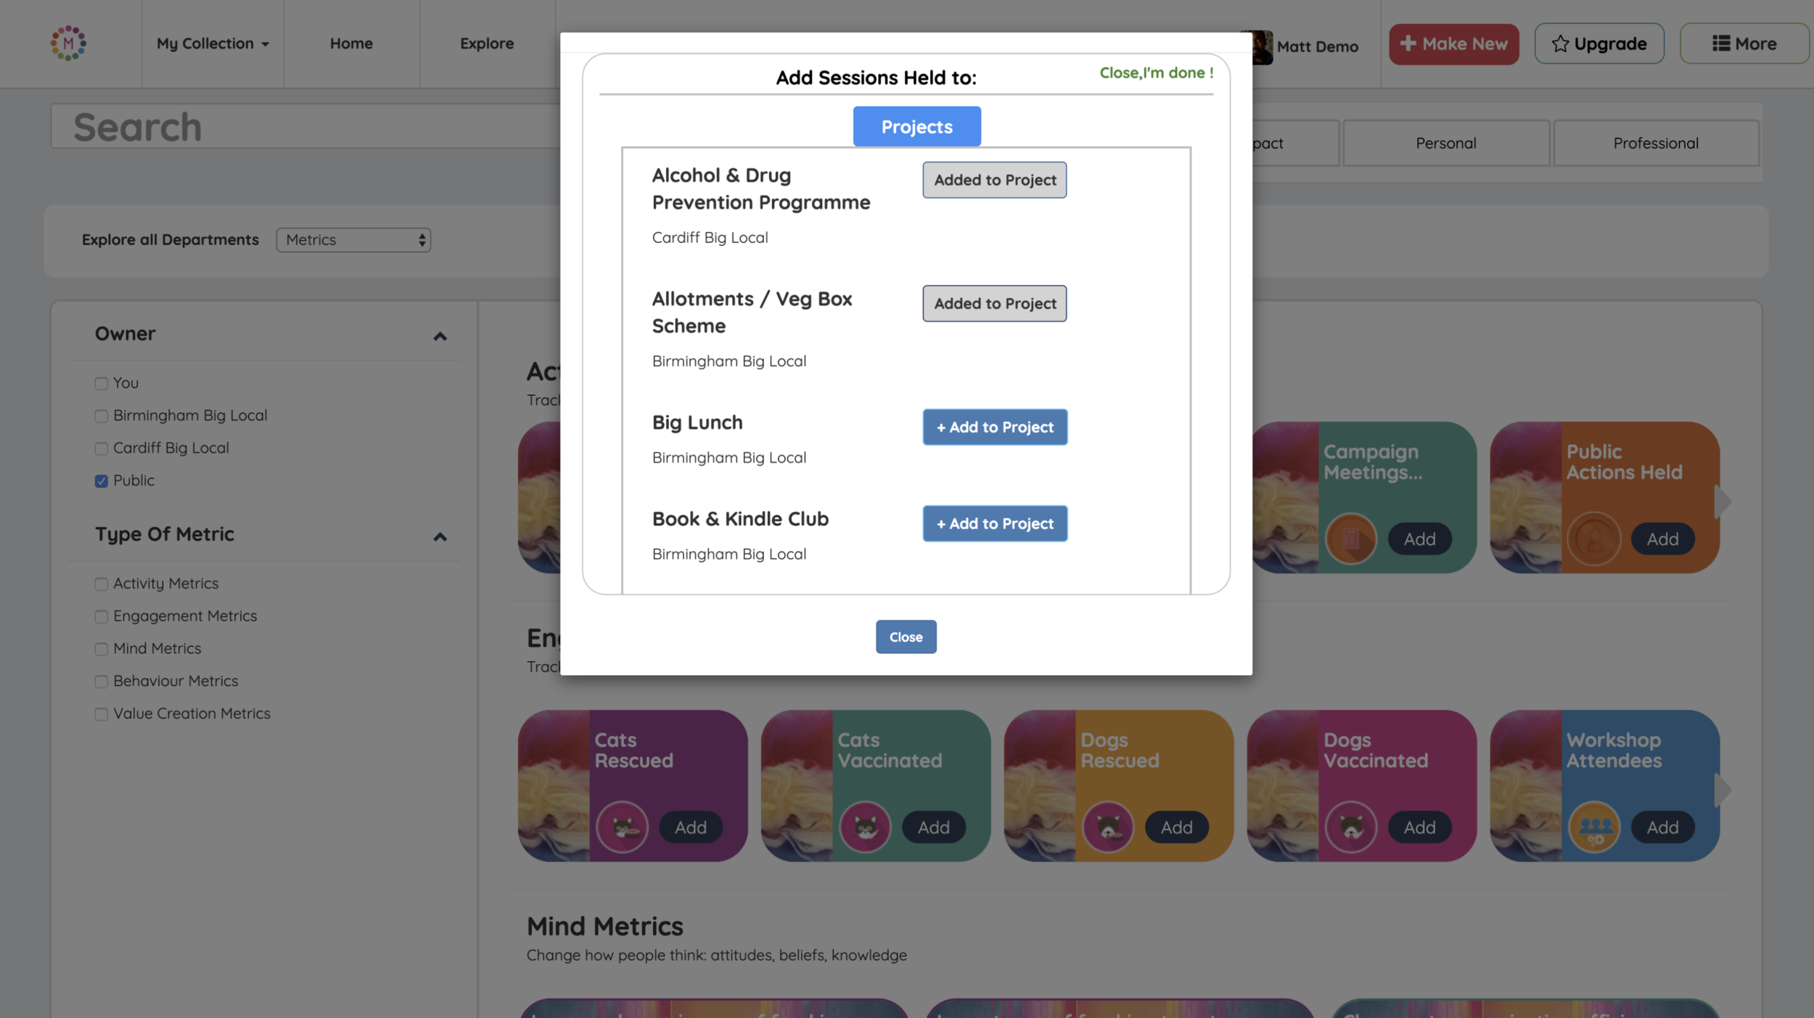Click the Workshop Attendees people icon
Image resolution: width=1814 pixels, height=1018 pixels.
pos(1594,827)
